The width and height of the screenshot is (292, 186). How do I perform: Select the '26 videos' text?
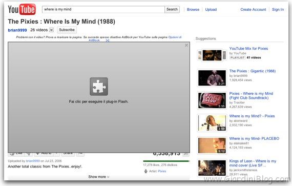[x=39, y=30]
